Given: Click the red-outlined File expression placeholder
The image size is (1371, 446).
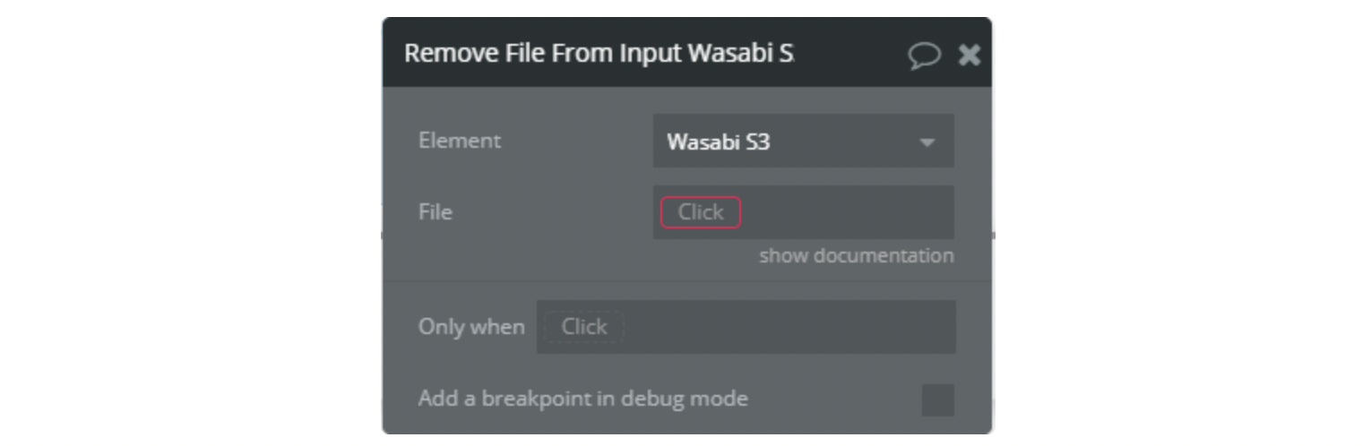Looking at the screenshot, I should [701, 212].
